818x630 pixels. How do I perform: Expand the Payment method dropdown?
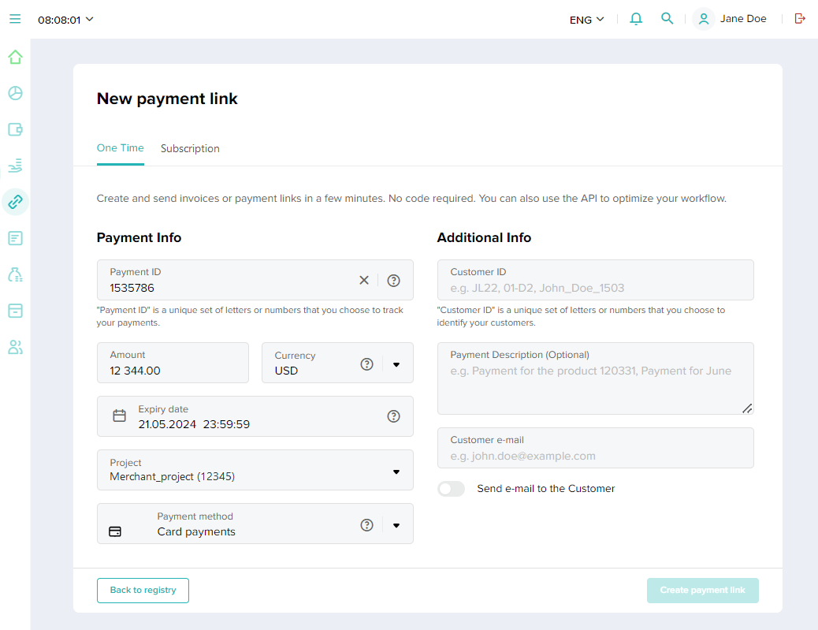(396, 525)
